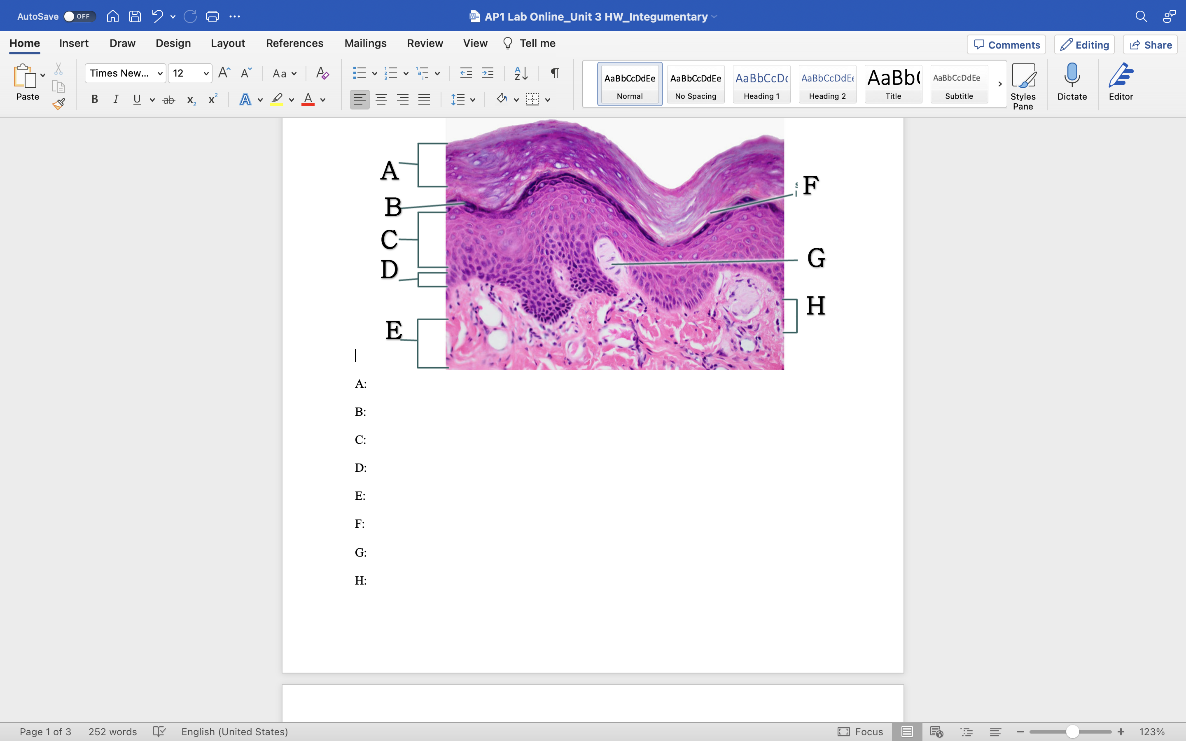
Task: Apply subscript formatting
Action: 190,100
